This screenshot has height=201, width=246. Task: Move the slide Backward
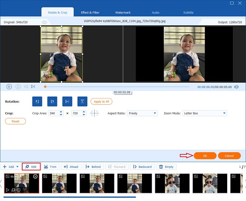coord(142,167)
